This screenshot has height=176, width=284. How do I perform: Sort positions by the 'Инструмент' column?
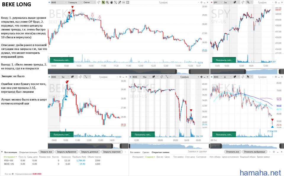(x=10, y=157)
